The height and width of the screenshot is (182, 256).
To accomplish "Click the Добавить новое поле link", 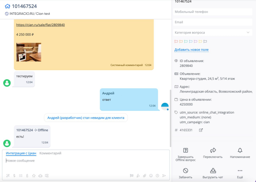I will coord(191,50).
